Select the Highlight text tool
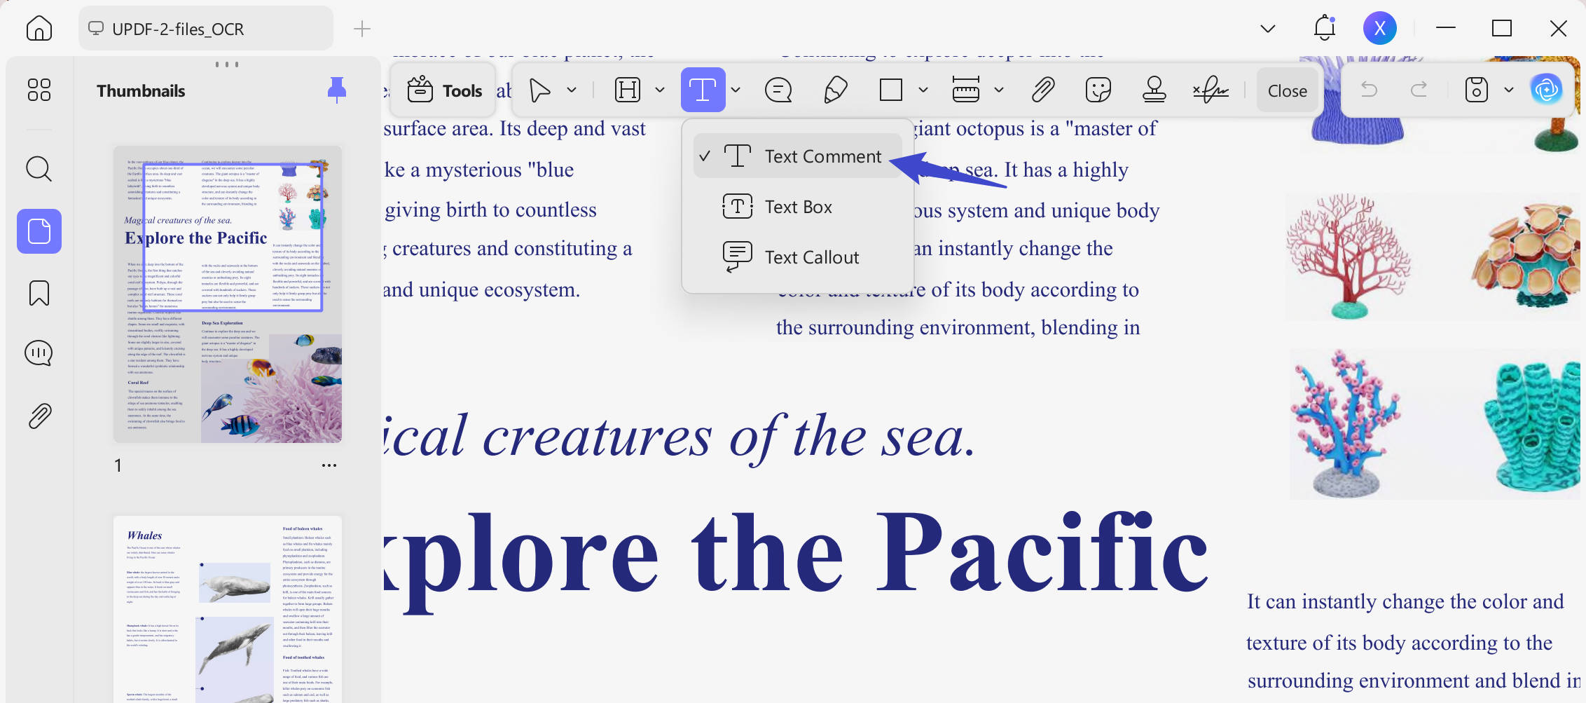1586x703 pixels. tap(628, 90)
